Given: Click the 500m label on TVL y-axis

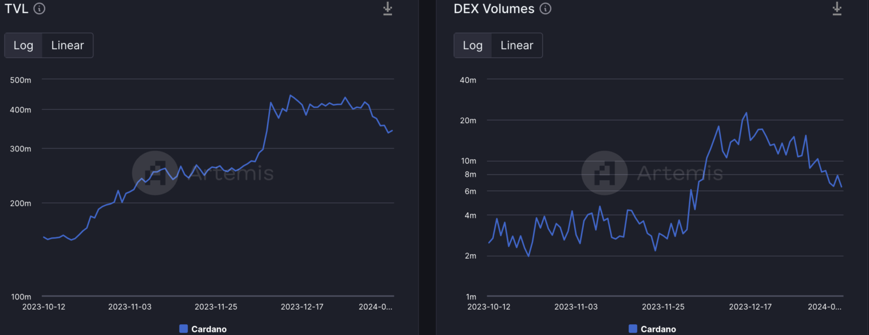Looking at the screenshot, I should tap(20, 80).
